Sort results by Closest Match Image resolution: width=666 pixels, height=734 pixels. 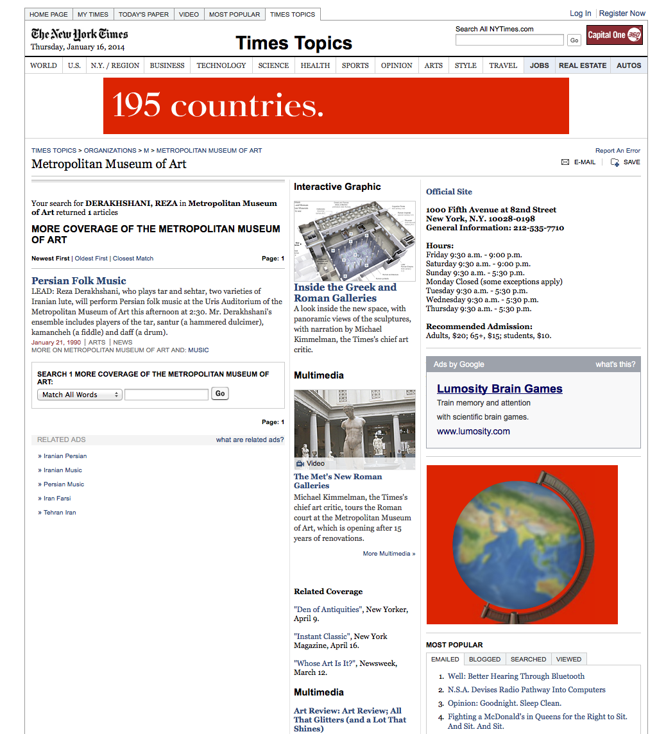[x=133, y=259]
